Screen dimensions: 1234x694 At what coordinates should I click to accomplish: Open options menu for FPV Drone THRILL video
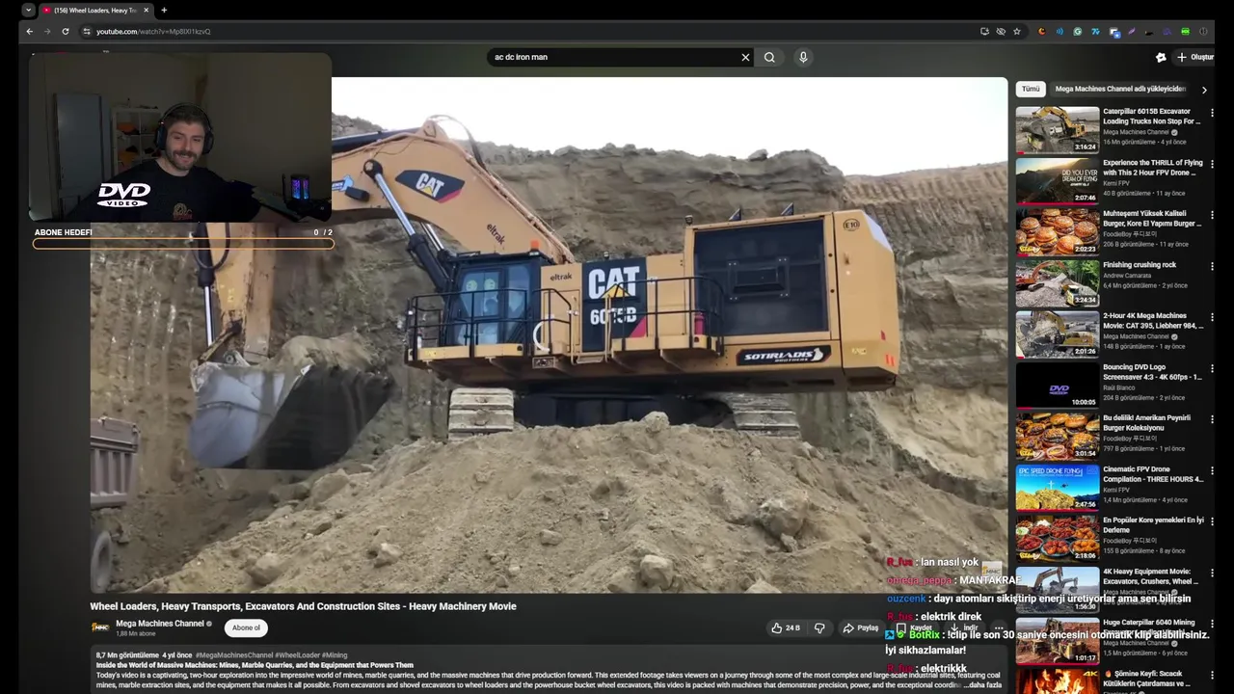[x=1212, y=165]
